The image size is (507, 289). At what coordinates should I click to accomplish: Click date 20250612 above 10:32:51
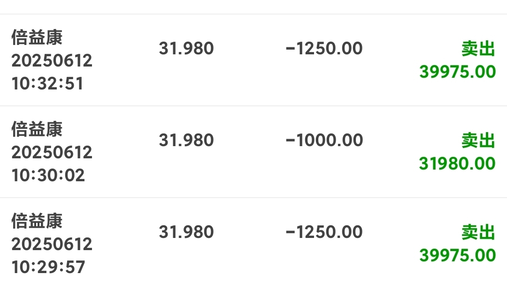click(52, 60)
